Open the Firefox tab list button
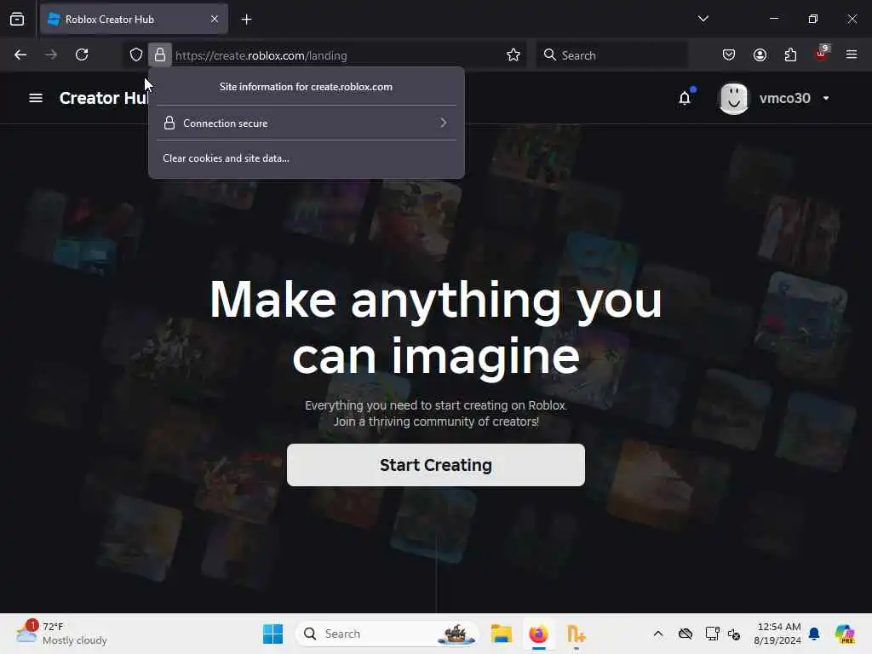872x654 pixels. click(17, 19)
